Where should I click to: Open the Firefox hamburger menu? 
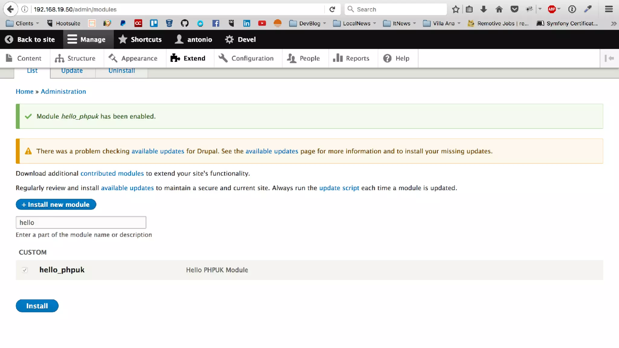(x=609, y=9)
